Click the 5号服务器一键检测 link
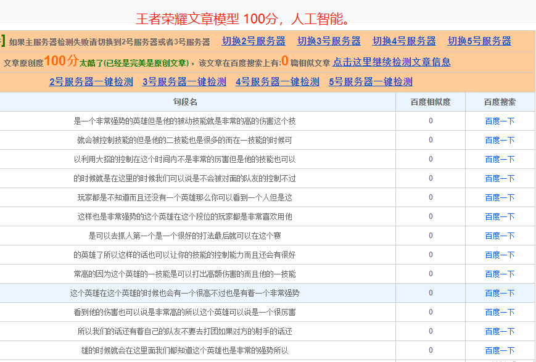Image resolution: width=536 pixels, height=362 pixels. (370, 81)
